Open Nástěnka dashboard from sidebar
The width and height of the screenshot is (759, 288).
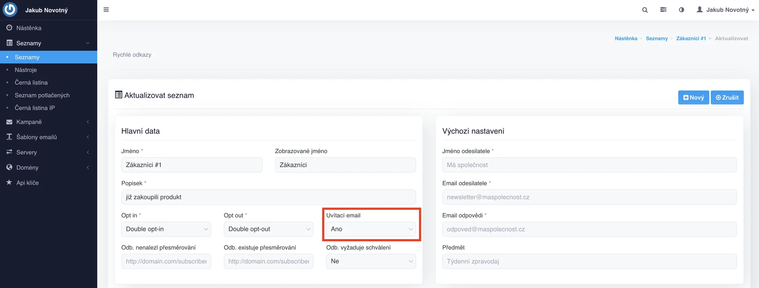(28, 28)
